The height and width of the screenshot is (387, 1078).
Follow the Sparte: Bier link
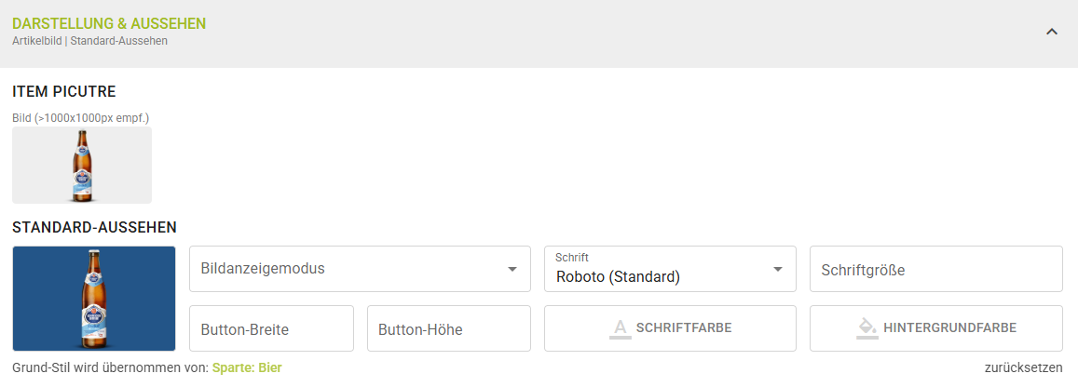pyautogui.click(x=247, y=367)
